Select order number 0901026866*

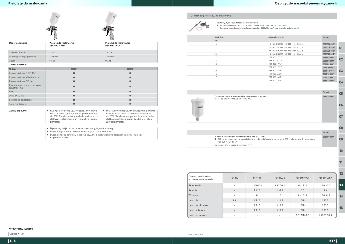[329, 47]
